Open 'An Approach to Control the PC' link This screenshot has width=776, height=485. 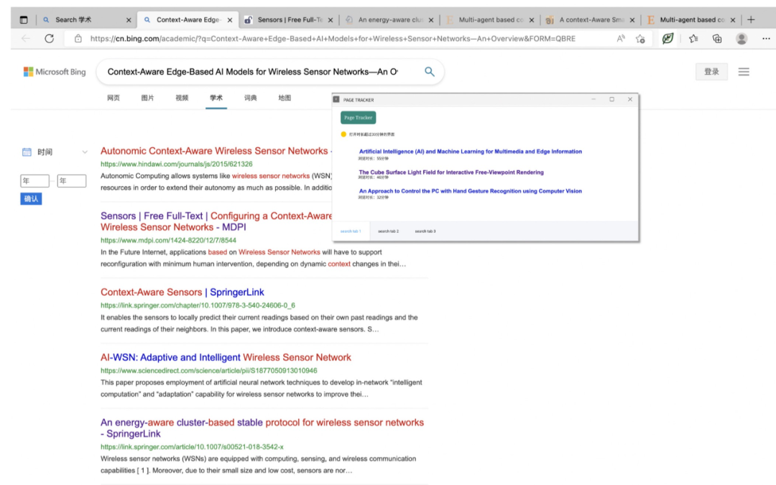(x=470, y=191)
